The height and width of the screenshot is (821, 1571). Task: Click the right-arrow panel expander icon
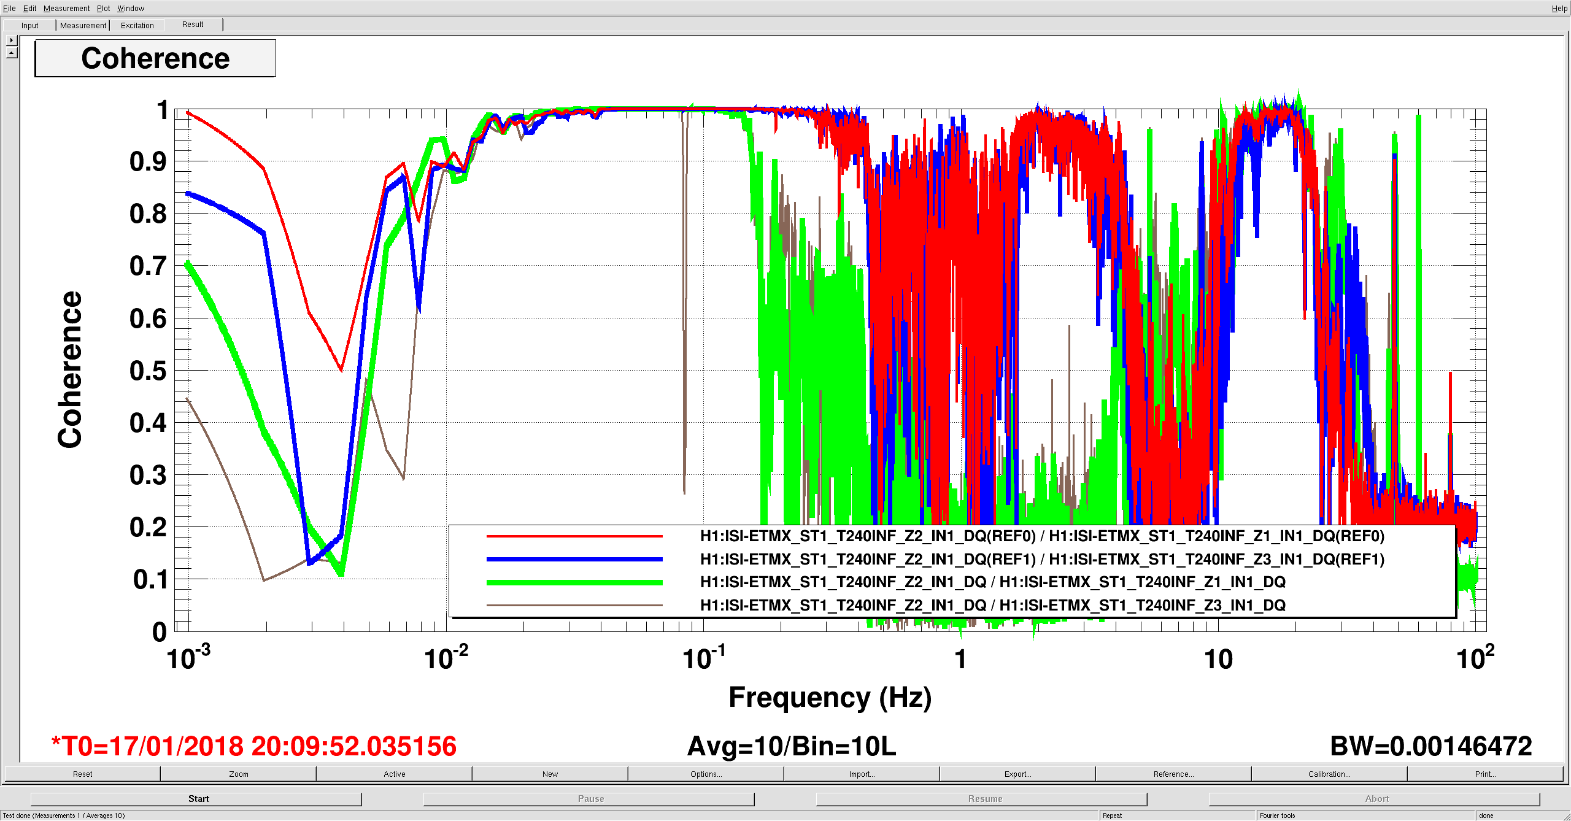[12, 40]
